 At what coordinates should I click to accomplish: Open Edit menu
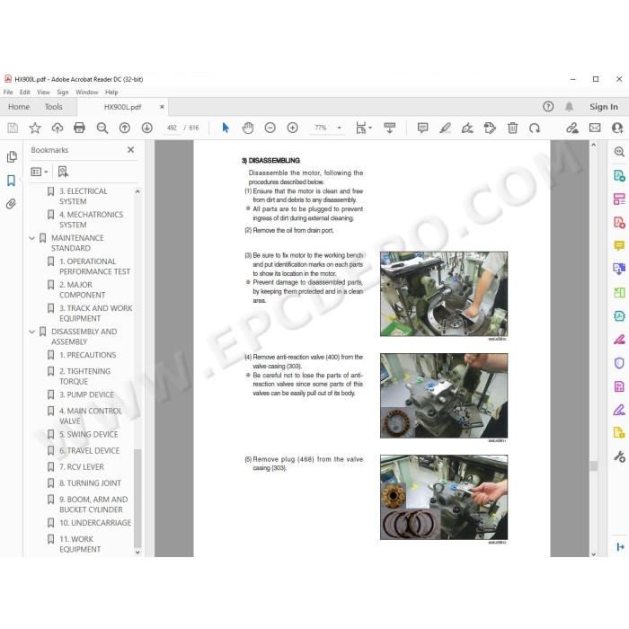pyautogui.click(x=25, y=92)
